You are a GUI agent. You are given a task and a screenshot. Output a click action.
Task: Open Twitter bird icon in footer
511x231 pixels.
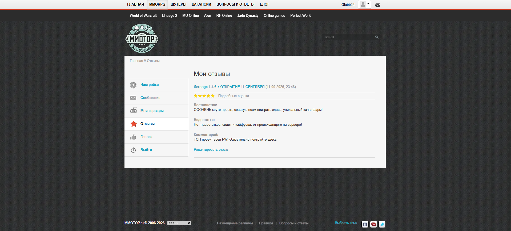click(382, 224)
